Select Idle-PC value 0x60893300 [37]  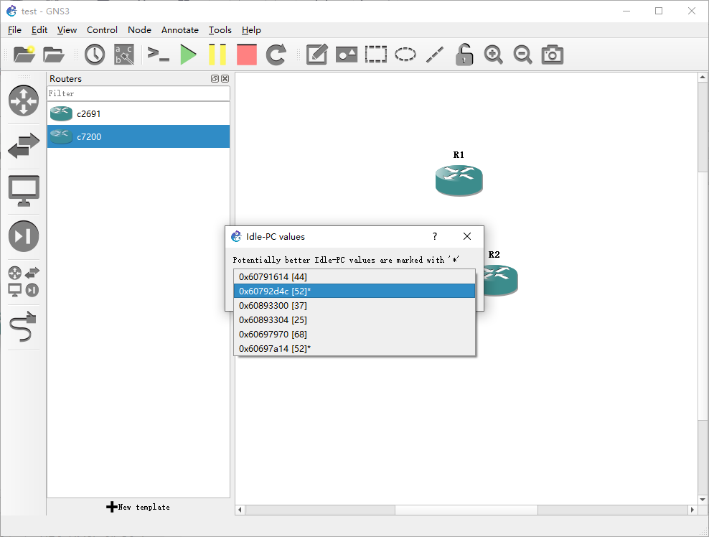(x=354, y=305)
